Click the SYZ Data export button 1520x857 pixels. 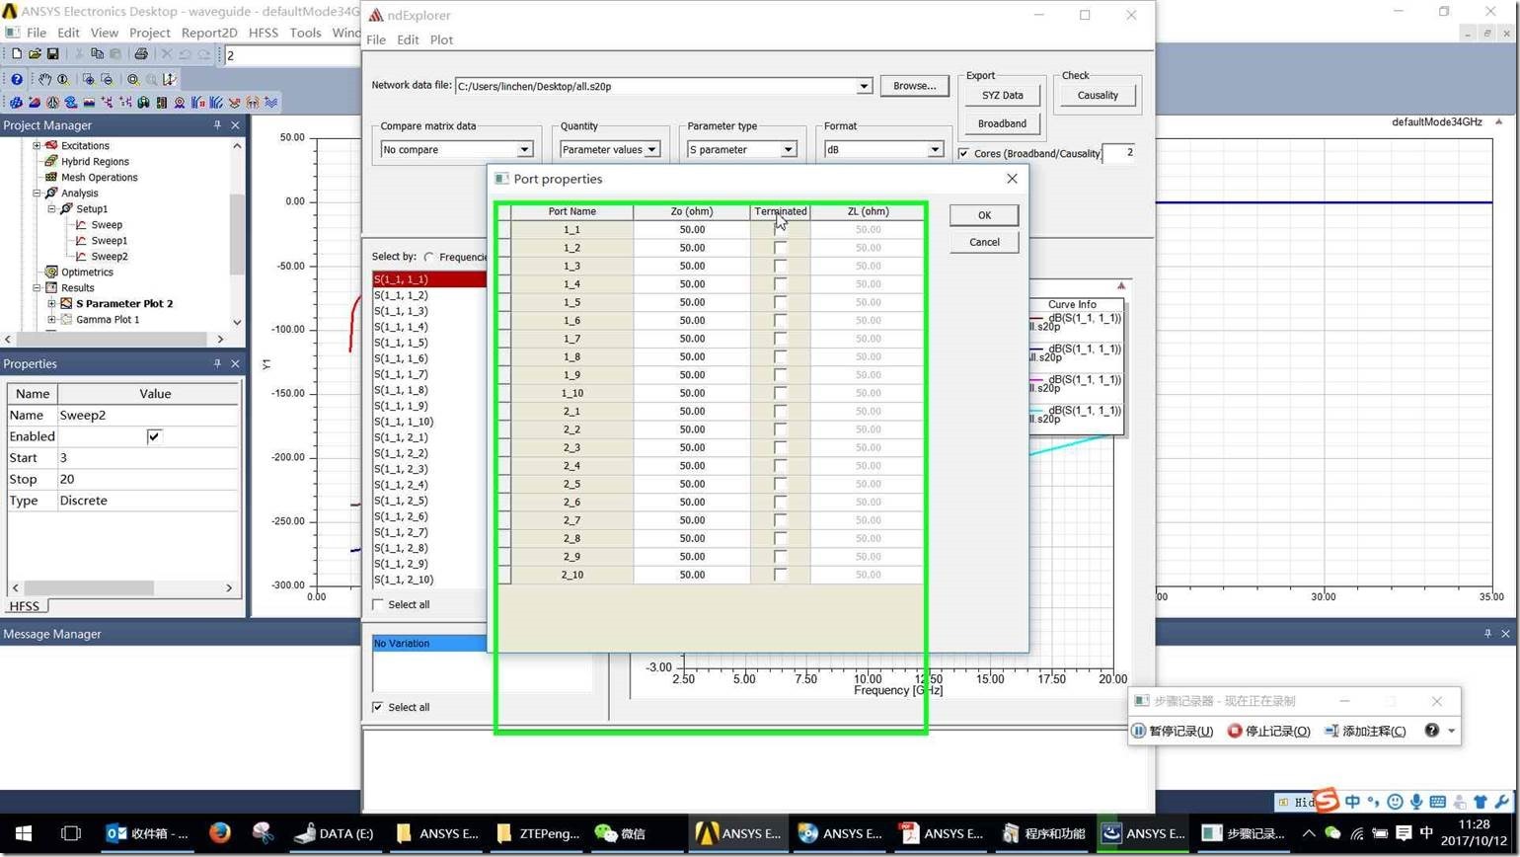1002,96
